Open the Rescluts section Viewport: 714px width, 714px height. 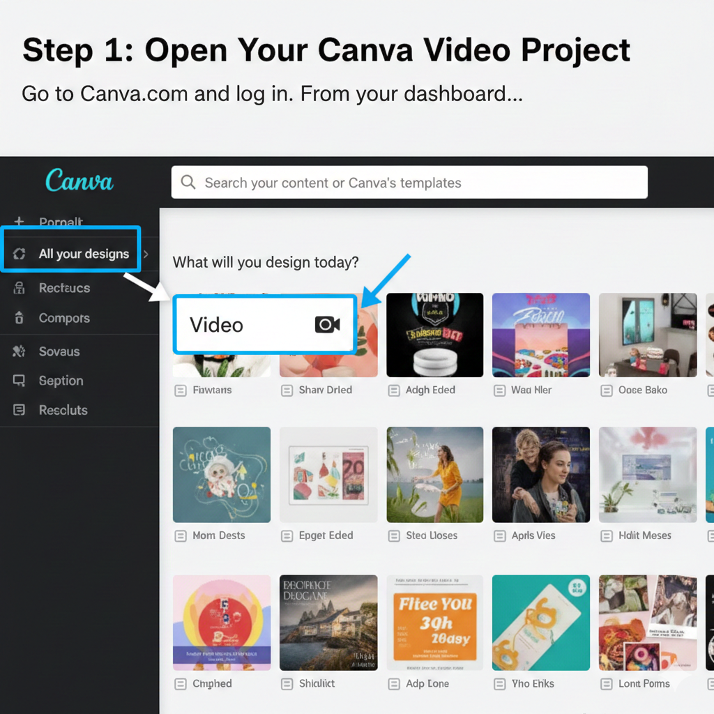[x=63, y=410]
